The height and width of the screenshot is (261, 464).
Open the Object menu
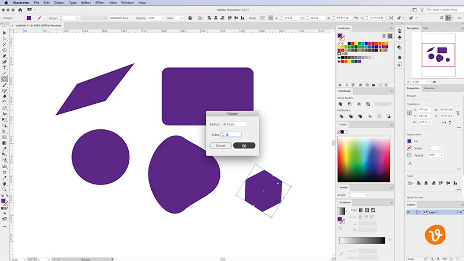(x=59, y=3)
